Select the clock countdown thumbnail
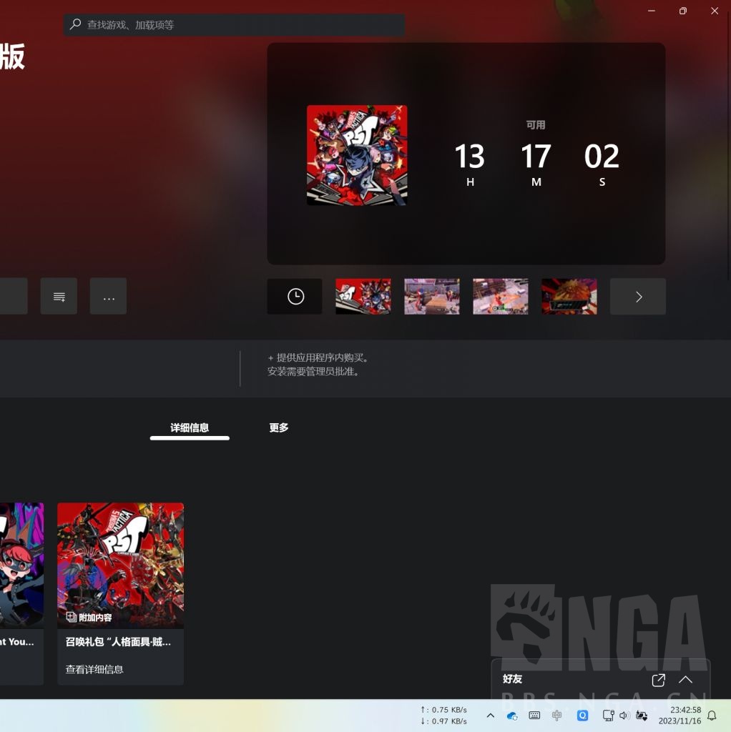Image resolution: width=731 pixels, height=732 pixels. coord(295,297)
